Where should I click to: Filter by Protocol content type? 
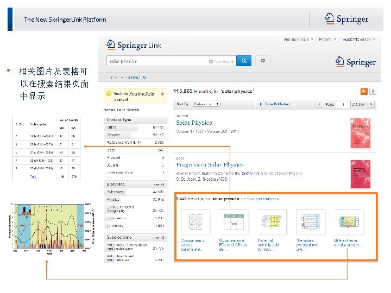pos(135,157)
